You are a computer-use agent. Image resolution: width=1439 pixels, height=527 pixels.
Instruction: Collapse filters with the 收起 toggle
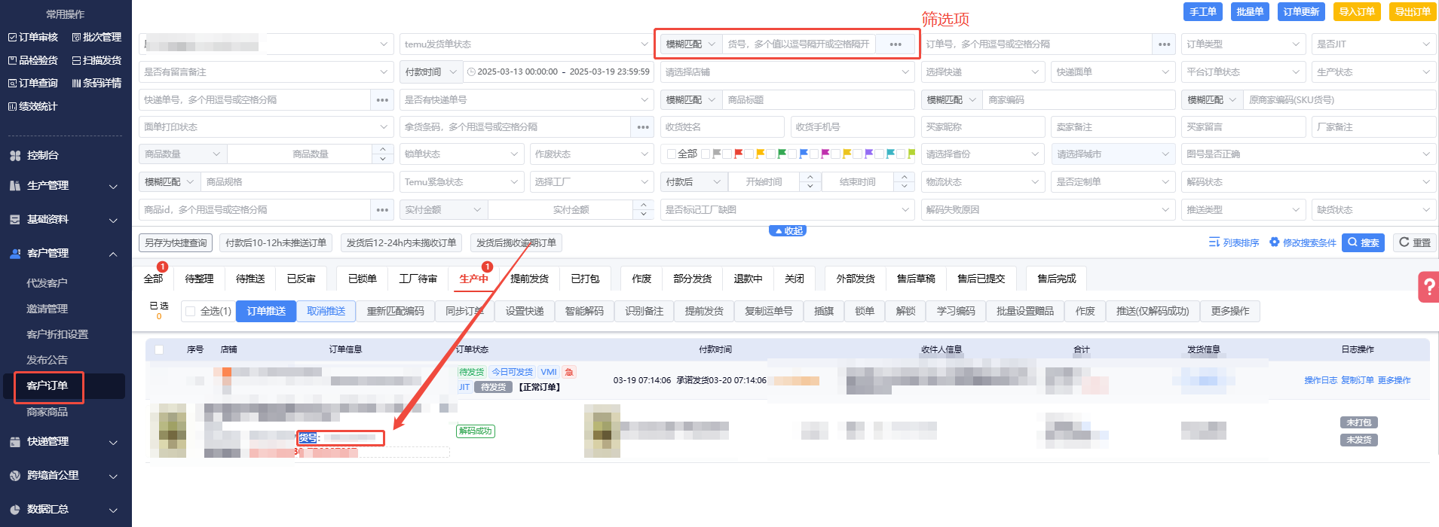(x=788, y=231)
